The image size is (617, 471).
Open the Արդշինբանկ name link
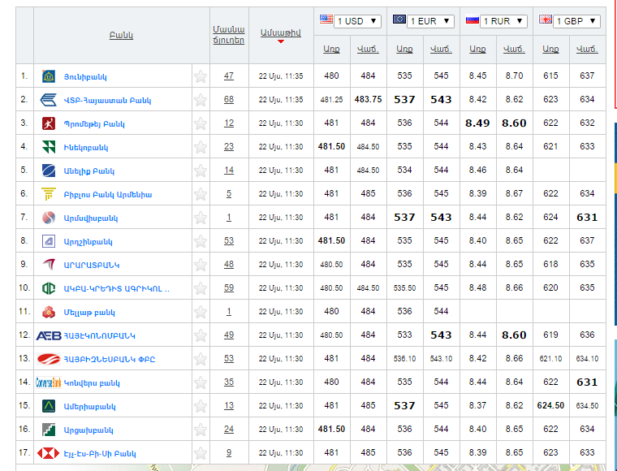click(88, 242)
